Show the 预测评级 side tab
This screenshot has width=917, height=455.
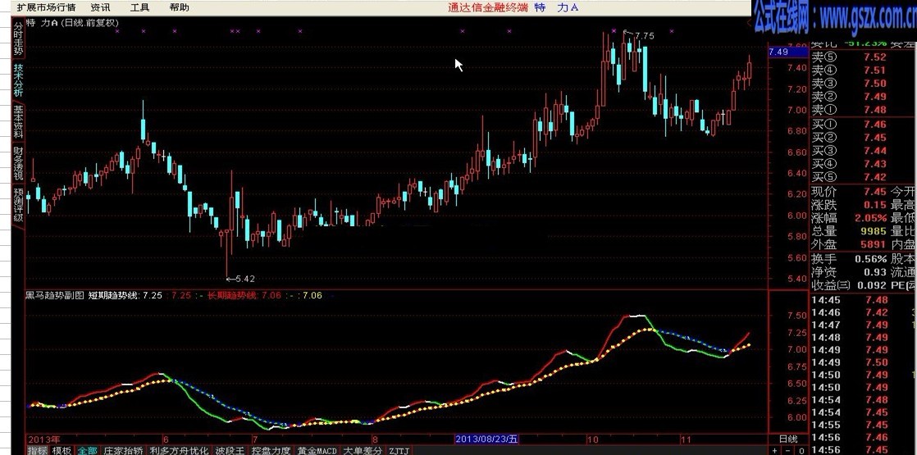click(18, 205)
